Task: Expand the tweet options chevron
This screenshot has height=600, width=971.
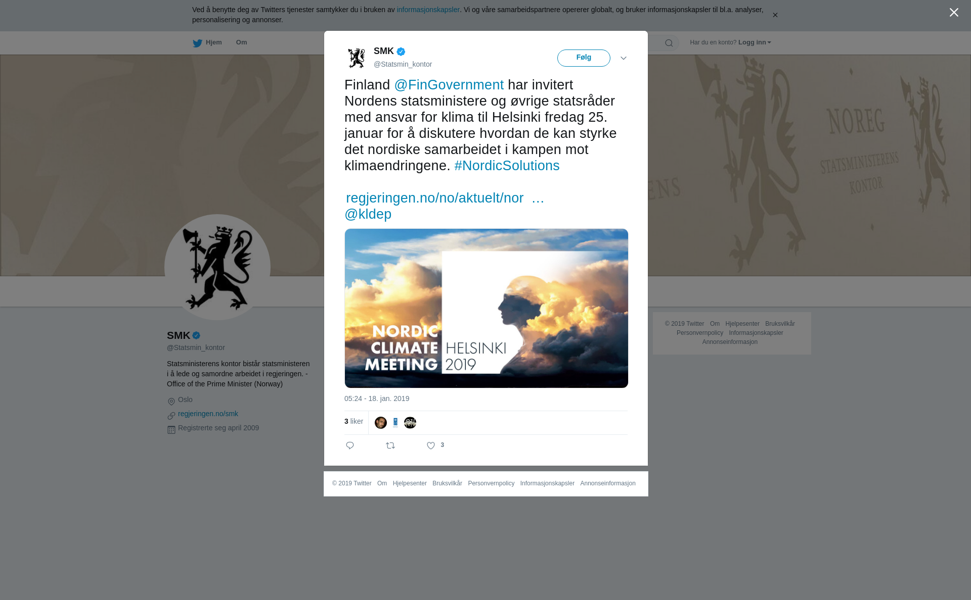Action: click(x=624, y=58)
